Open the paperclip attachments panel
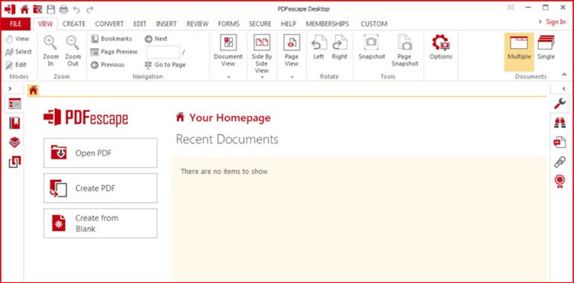The height and width of the screenshot is (283, 574). pos(559,162)
